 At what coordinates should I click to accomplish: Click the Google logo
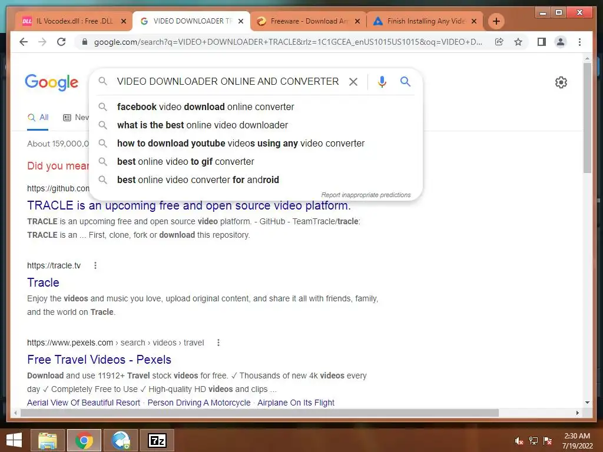(52, 82)
